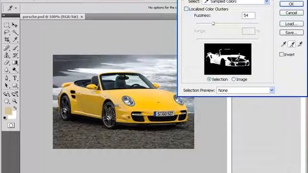
Task: Open the tool preset picker arrow
Action: point(16,8)
